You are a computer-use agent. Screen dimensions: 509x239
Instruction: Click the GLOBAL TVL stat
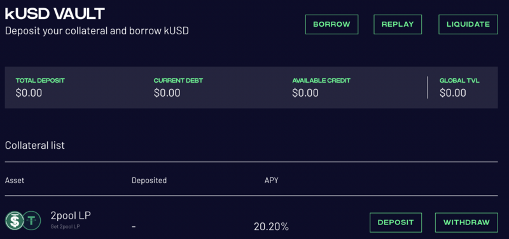[459, 88]
